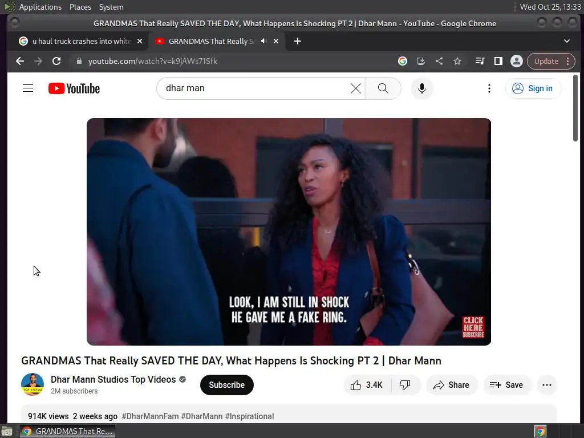Open the Dhar Mann Studios Top Videos channel name
Image resolution: width=584 pixels, height=438 pixels.
[x=113, y=379]
